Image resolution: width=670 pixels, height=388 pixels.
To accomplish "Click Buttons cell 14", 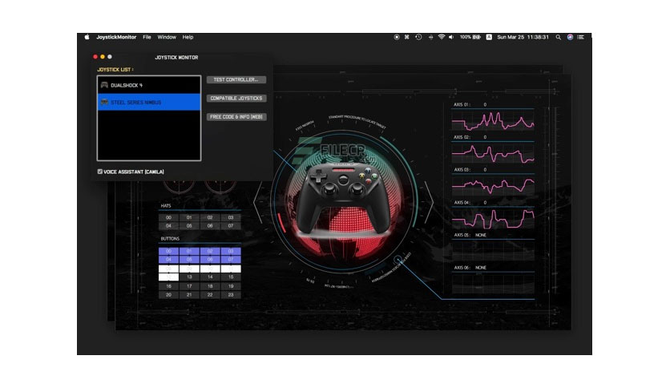I will point(210,277).
